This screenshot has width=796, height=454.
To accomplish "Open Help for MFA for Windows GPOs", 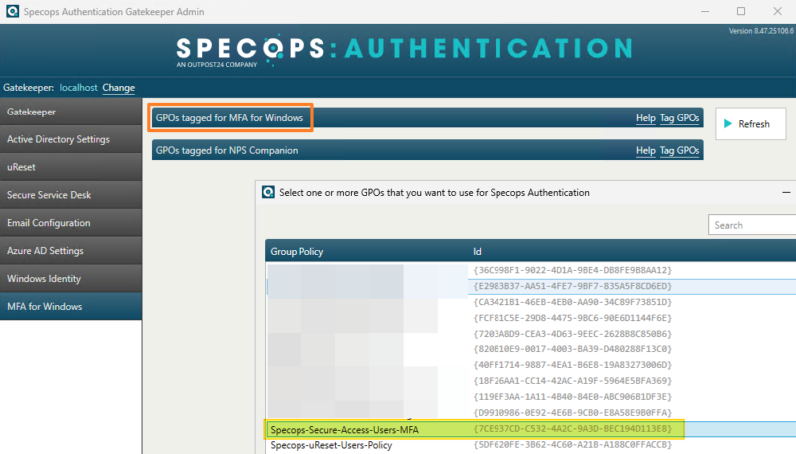I will pyautogui.click(x=645, y=117).
